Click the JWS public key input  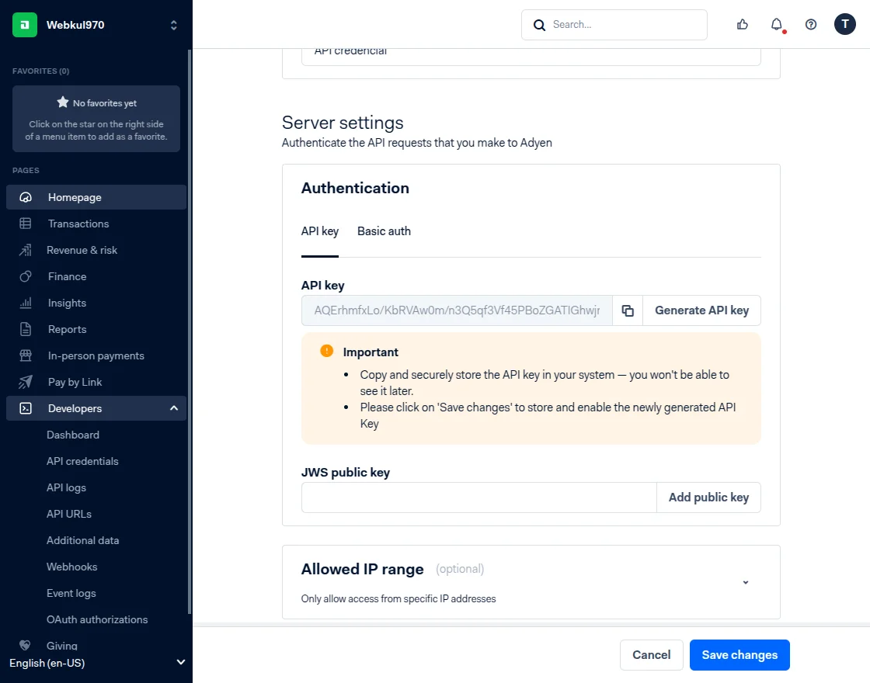point(478,498)
